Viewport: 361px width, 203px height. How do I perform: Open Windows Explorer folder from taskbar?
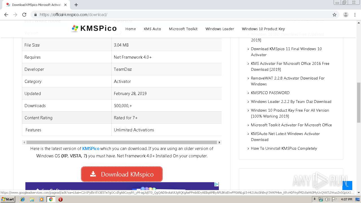coord(32,199)
